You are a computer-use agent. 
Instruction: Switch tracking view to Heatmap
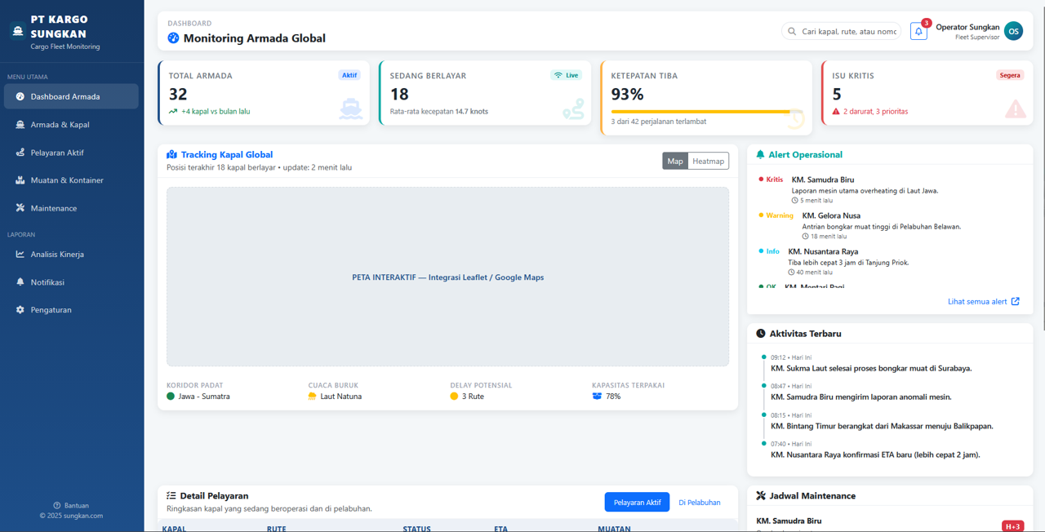[708, 161]
